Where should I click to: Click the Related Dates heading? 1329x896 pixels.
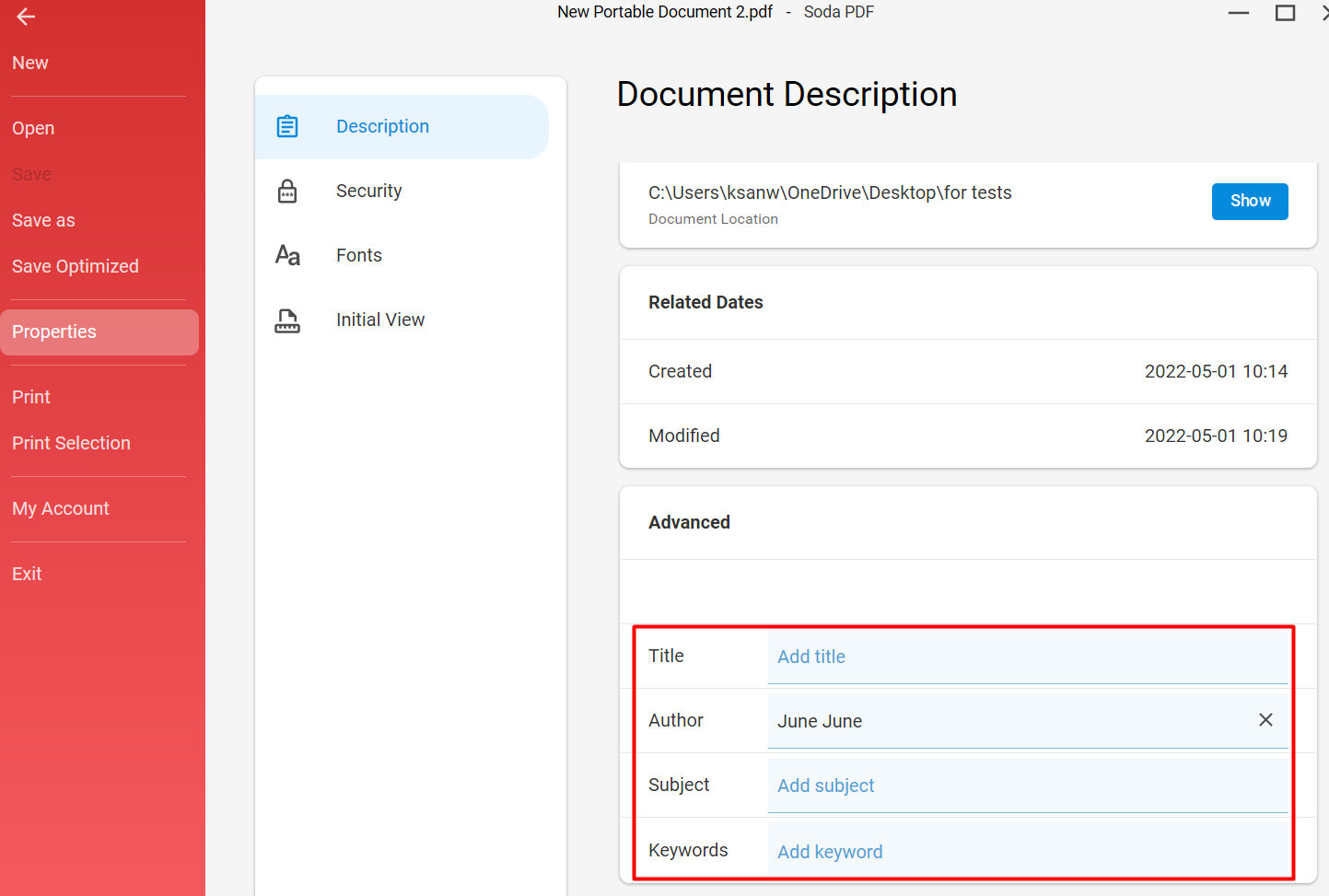705,302
